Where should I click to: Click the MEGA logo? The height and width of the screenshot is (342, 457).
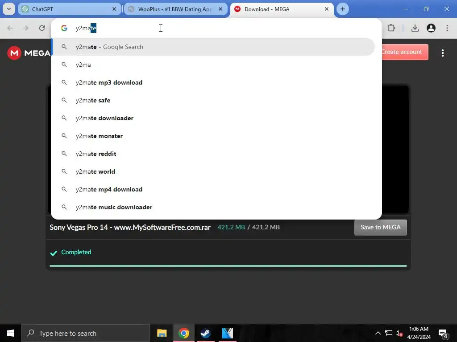[29, 53]
